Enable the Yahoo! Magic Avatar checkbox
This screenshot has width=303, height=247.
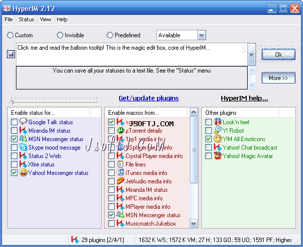point(208,156)
